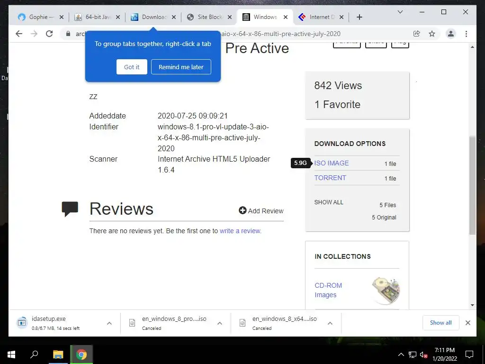Click the 5 Files link

[388, 205]
